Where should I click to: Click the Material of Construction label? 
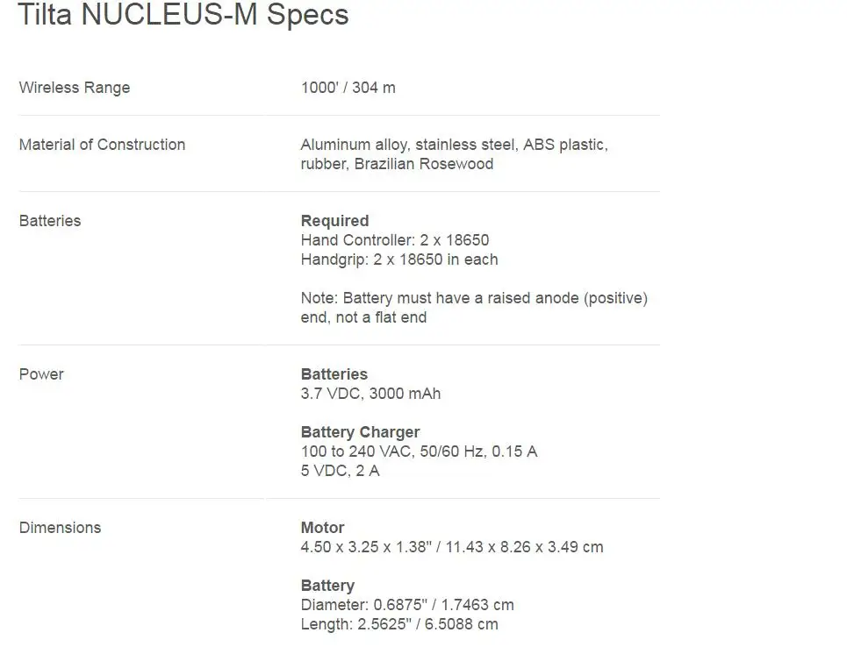[102, 145]
